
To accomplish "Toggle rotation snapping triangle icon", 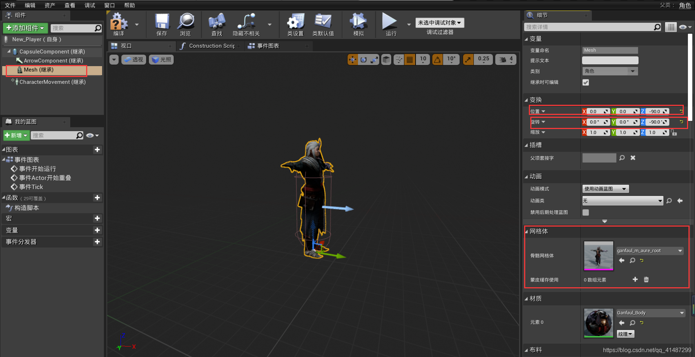I will point(438,60).
